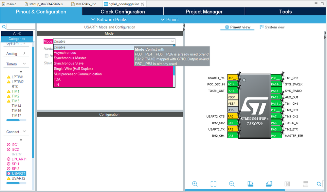Click the zoom in magnifier icon
The height and width of the screenshot is (192, 327).
[x=195, y=184]
